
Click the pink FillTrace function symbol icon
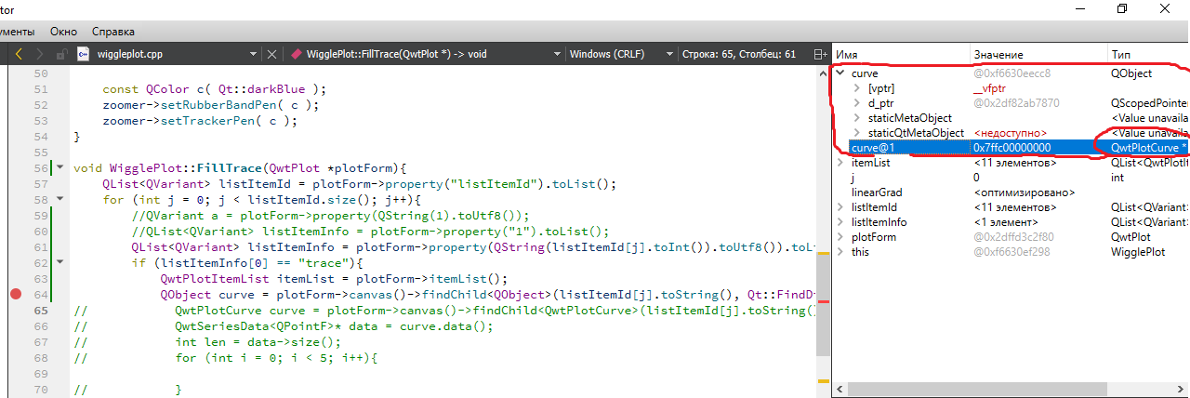[297, 55]
